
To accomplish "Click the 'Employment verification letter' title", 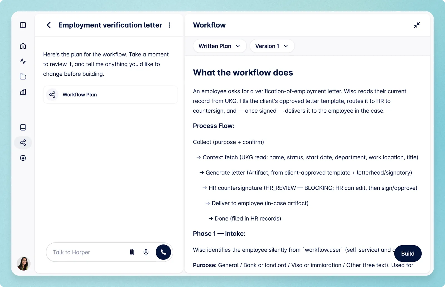I will (110, 25).
